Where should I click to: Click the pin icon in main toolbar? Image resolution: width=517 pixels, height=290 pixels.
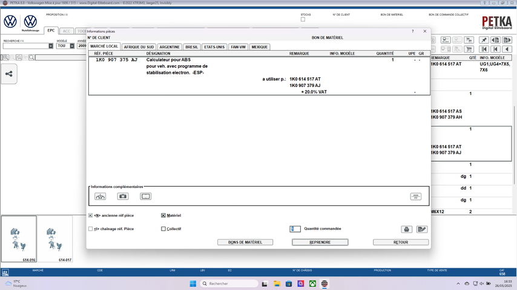point(484,40)
